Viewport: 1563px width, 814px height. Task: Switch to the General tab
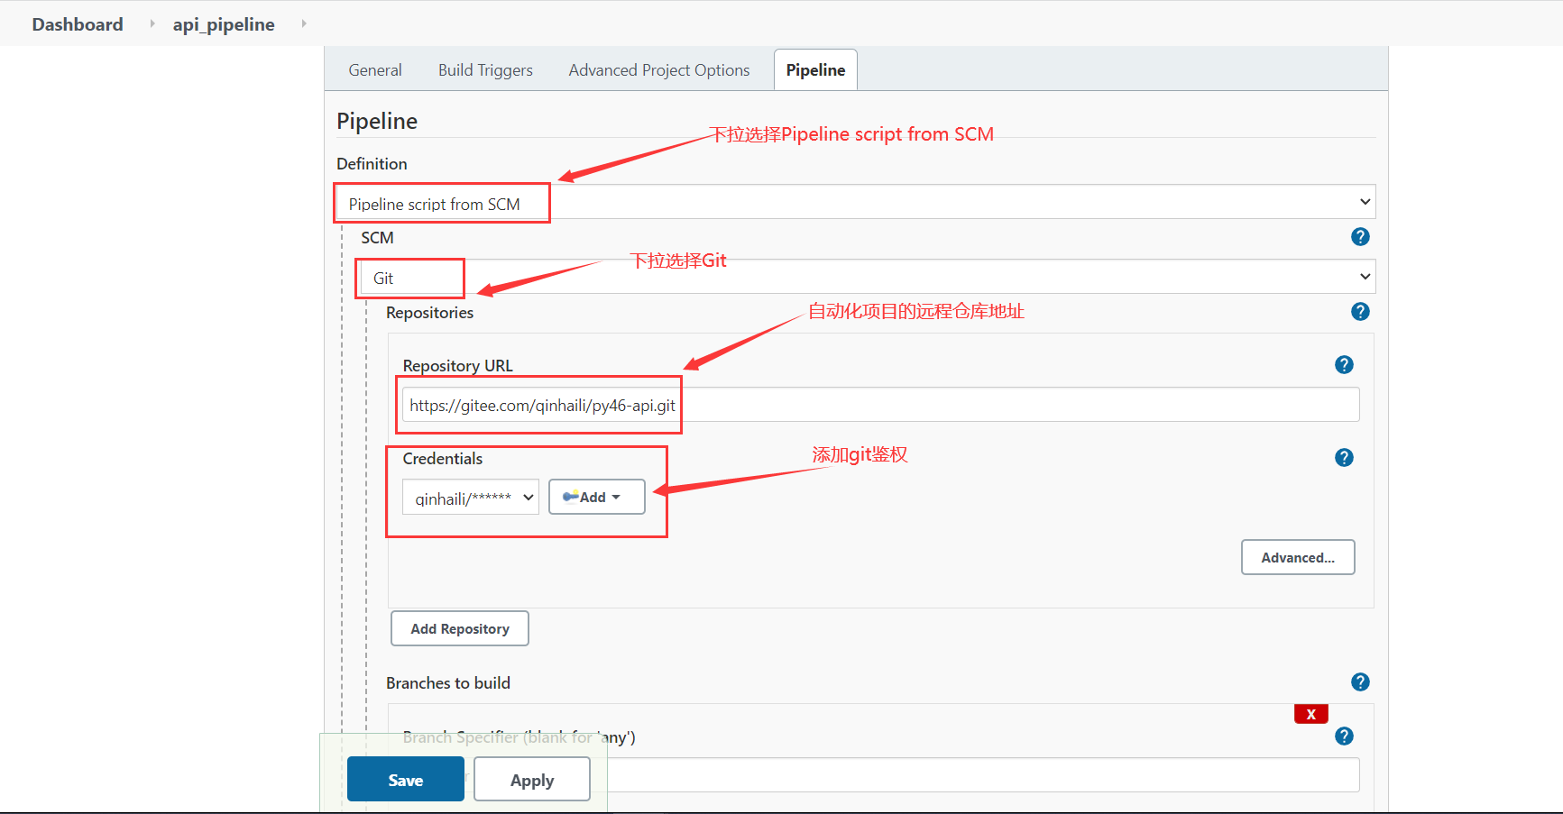coord(375,70)
